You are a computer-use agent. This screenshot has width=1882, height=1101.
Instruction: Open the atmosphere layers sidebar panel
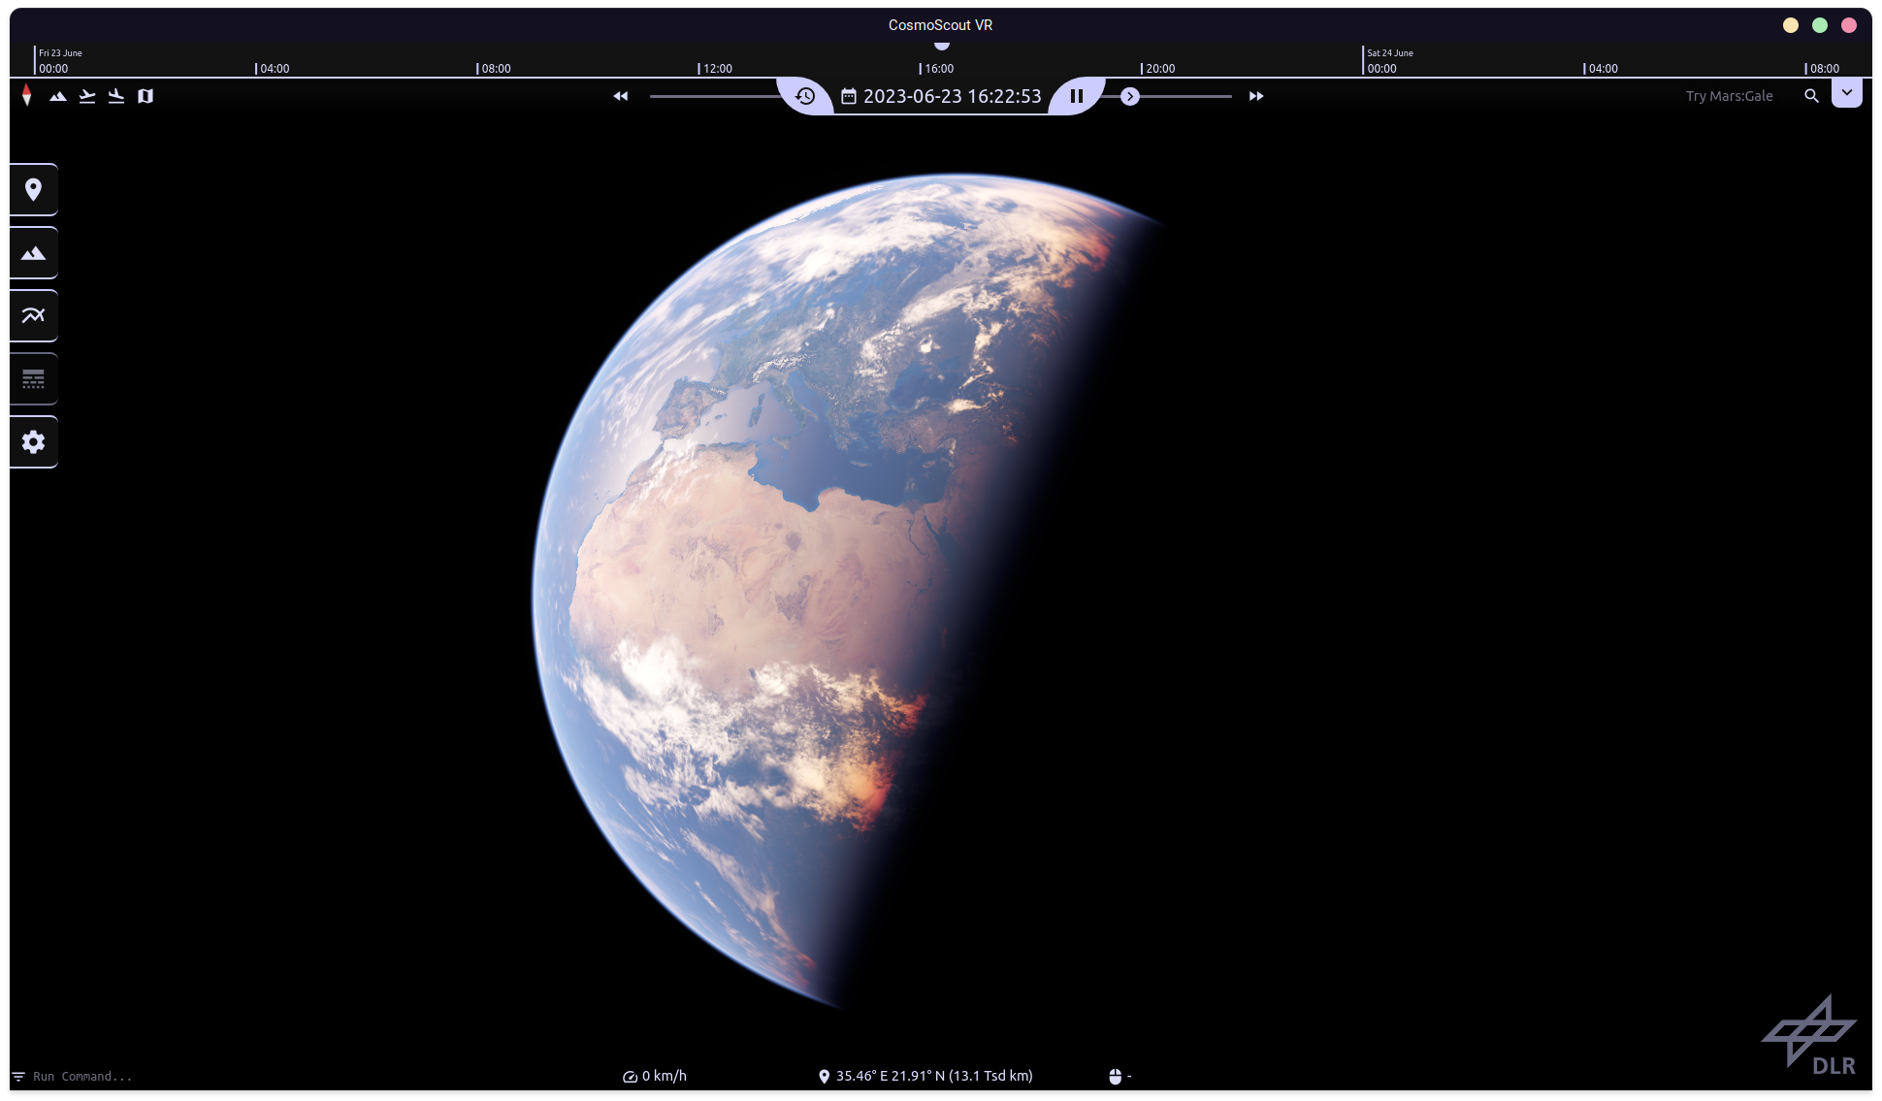click(34, 378)
